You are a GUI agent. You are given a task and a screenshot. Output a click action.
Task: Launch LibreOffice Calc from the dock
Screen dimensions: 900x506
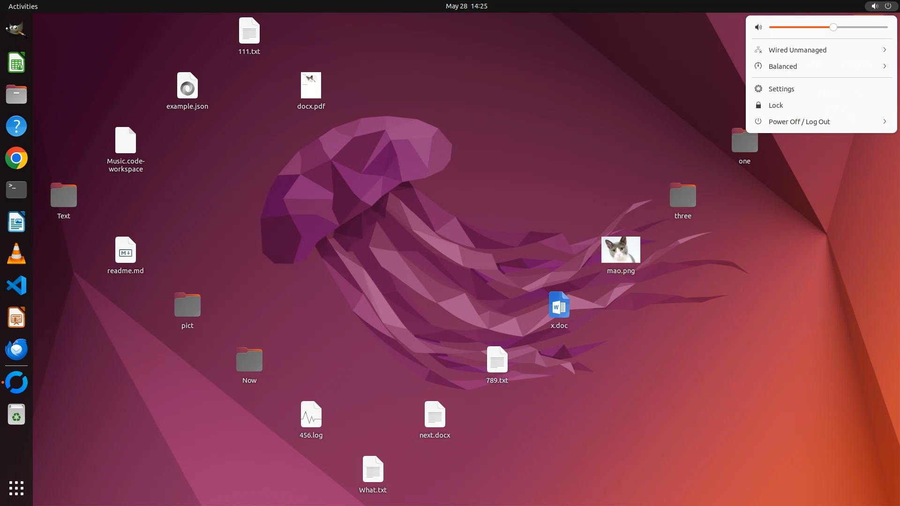(16, 62)
